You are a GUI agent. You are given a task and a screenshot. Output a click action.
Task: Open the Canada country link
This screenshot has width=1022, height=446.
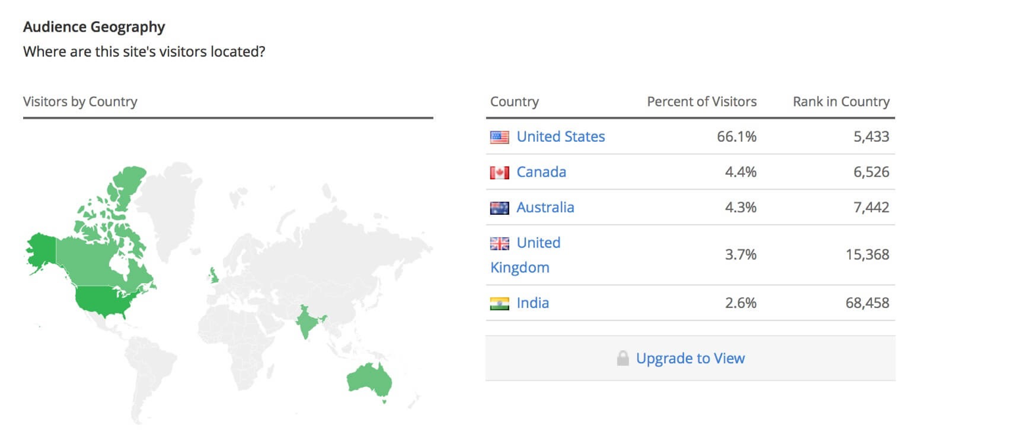[541, 172]
